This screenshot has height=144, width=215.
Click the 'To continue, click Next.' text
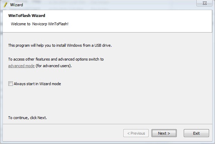(x=27, y=118)
